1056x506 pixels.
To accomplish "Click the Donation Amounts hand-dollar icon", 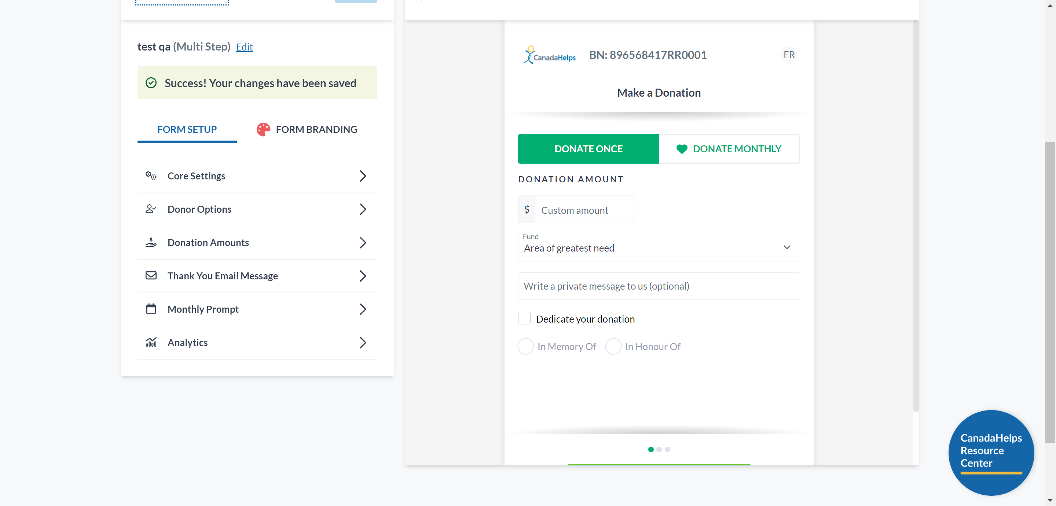I will tap(151, 242).
